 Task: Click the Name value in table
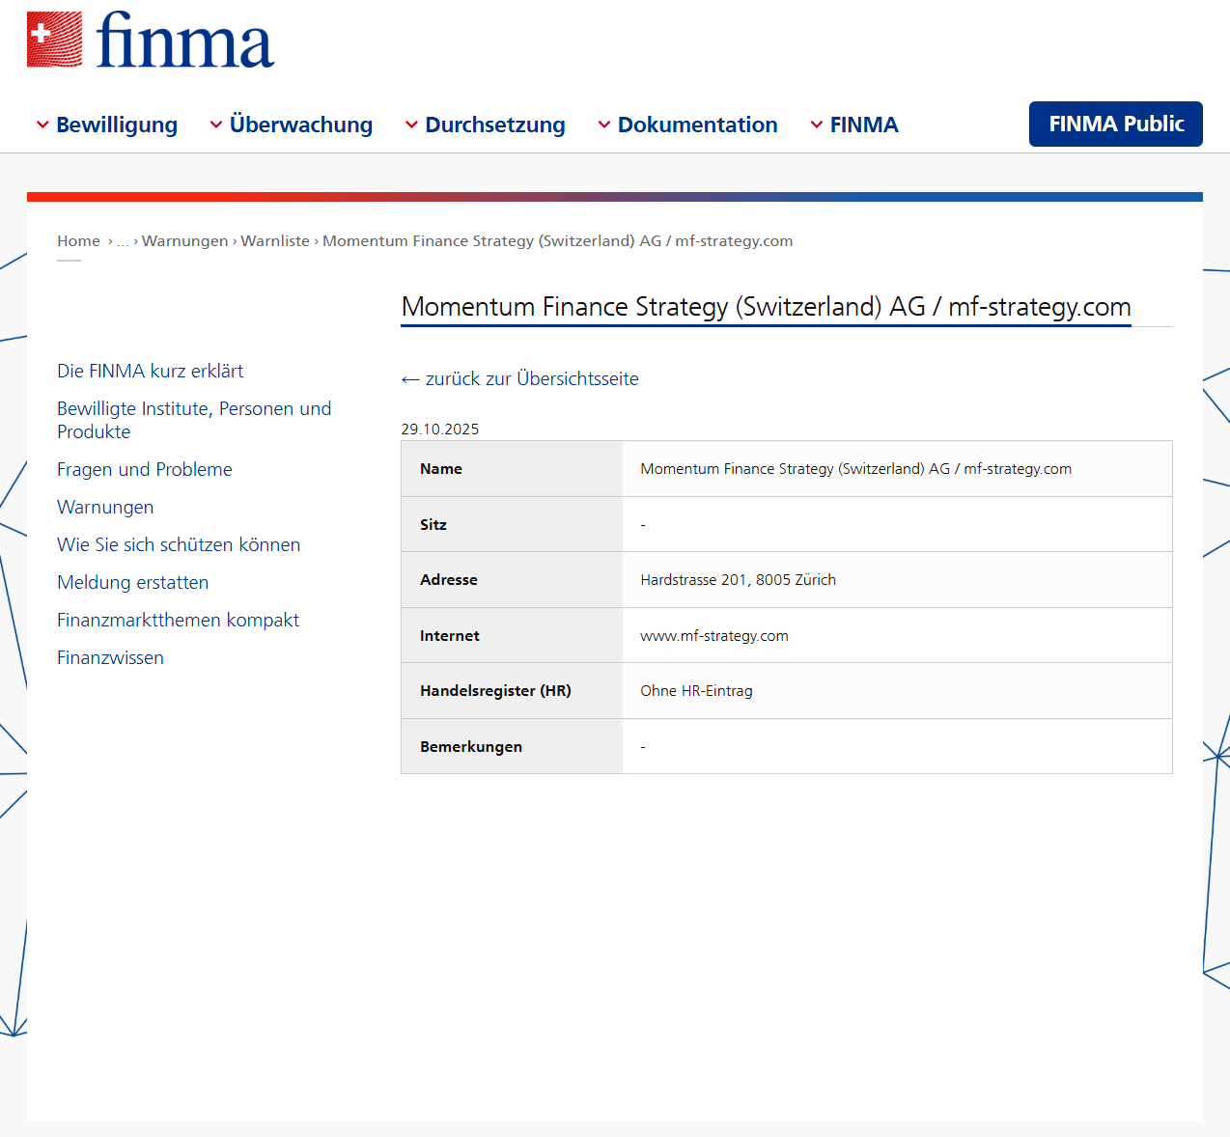(x=855, y=469)
